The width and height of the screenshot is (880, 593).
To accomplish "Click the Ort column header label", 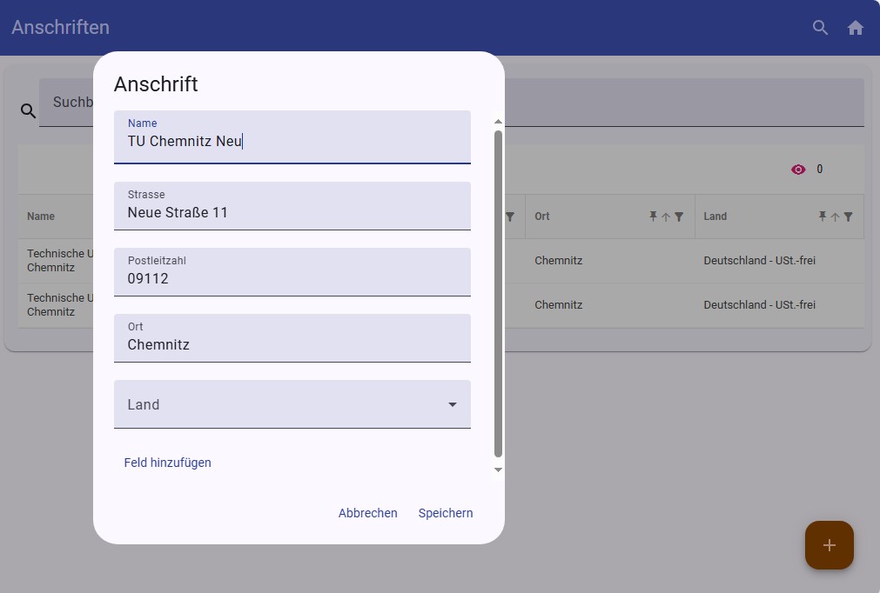I will (542, 217).
